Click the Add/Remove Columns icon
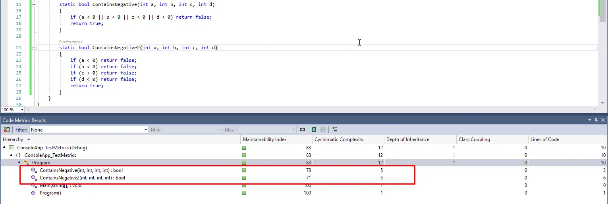Viewport: 608px width, 204px height. [x=335, y=130]
